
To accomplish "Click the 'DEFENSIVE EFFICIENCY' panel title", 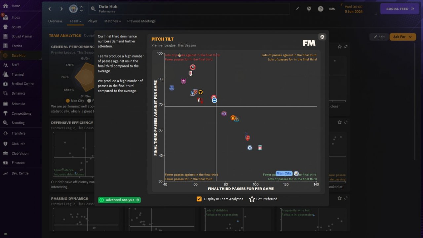I will coord(72,123).
